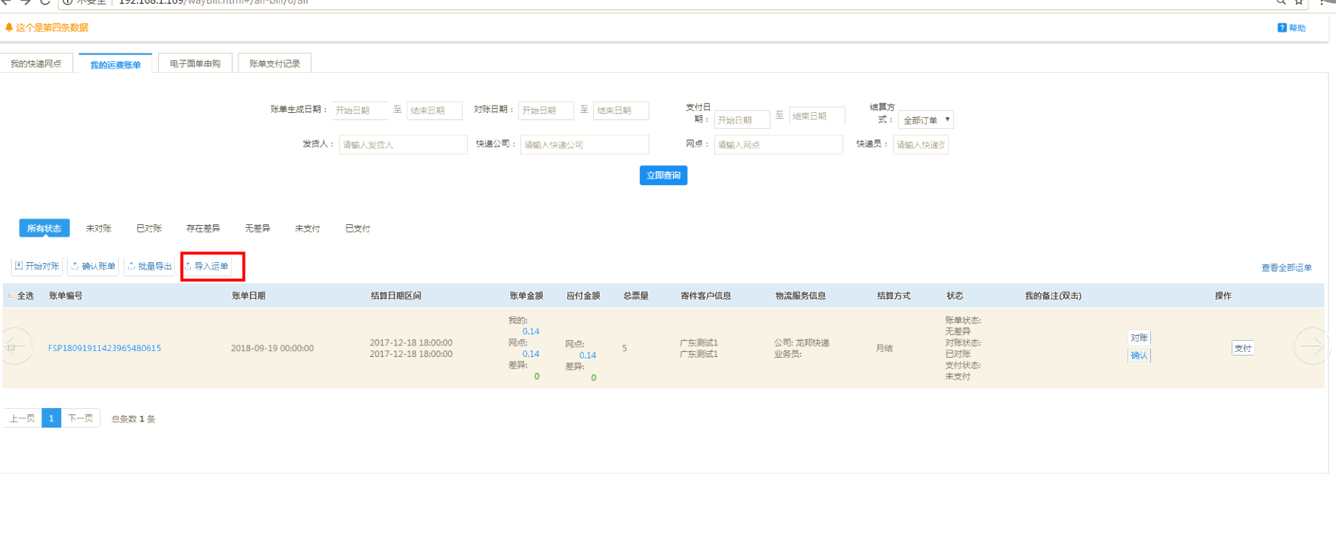Click the 发货人 input field
The image size is (1336, 534).
[x=402, y=145]
